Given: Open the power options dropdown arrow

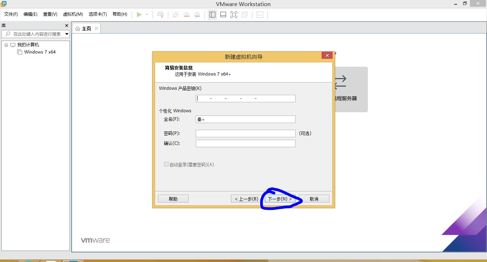Looking at the screenshot, I should pos(147,15).
